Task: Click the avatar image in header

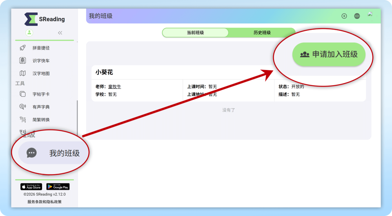Action: pos(370,14)
